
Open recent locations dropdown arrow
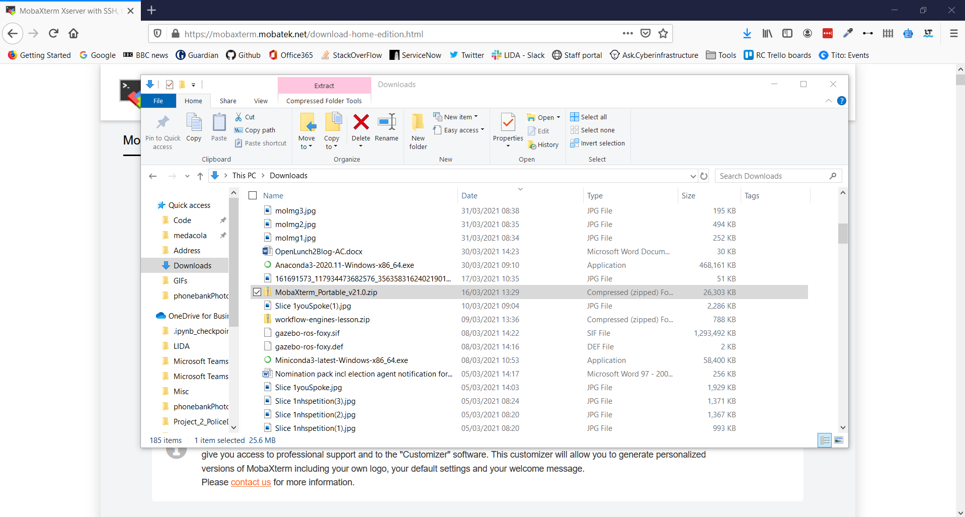(187, 176)
